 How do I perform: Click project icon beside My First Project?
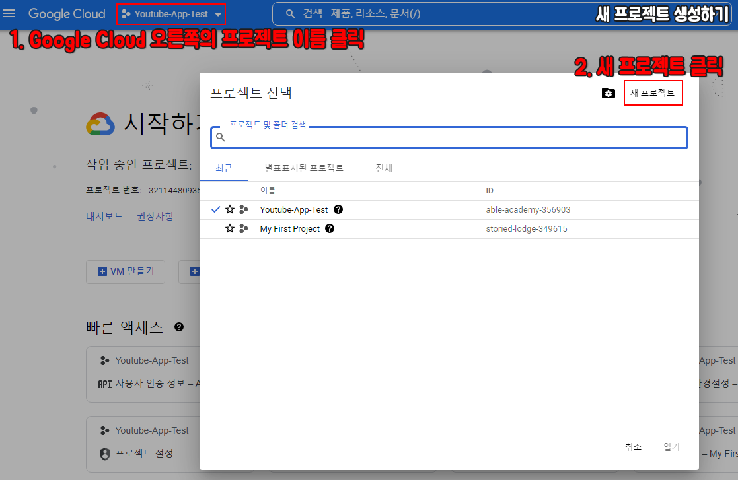[x=244, y=229]
